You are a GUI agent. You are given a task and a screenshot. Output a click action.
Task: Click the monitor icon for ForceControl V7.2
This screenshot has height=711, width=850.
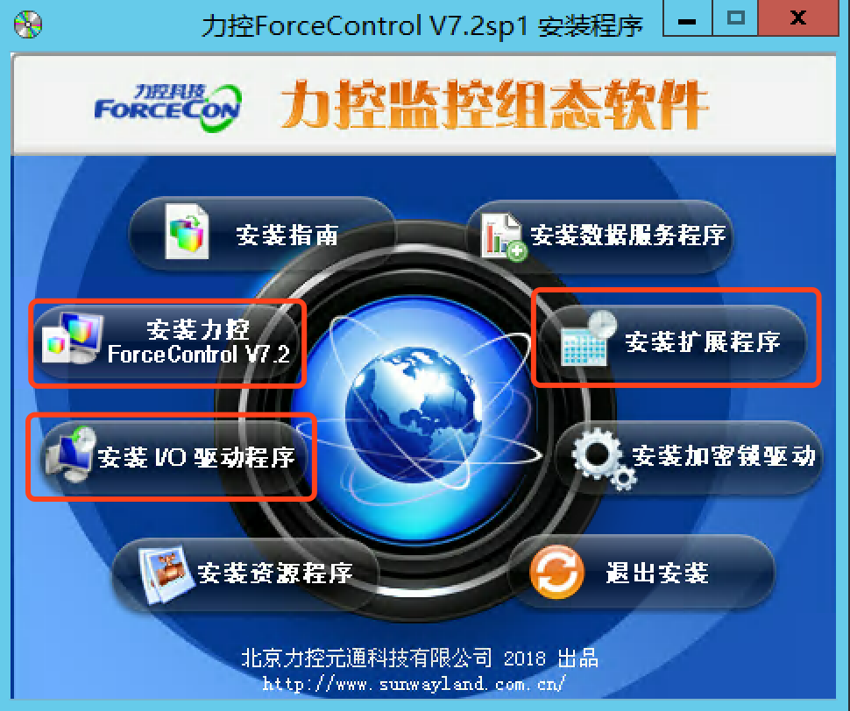point(74,338)
